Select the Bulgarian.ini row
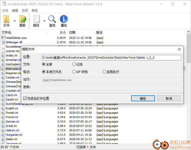The image size is (191, 150). pyautogui.click(x=11, y=73)
